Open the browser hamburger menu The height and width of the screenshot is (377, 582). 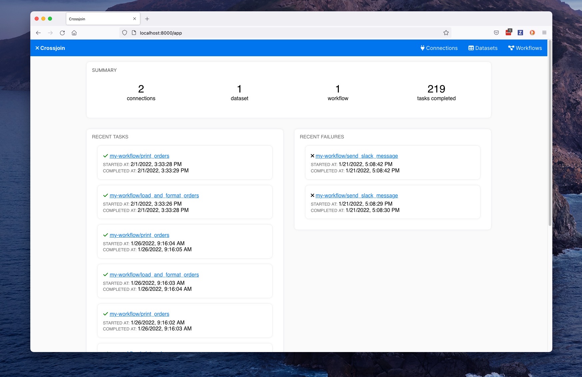544,33
